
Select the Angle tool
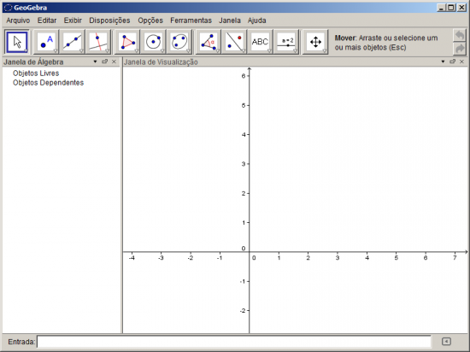(209, 42)
